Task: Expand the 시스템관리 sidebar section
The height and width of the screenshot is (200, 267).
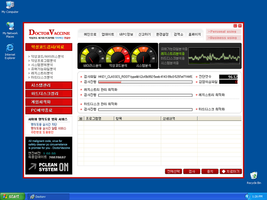Action: [x=48, y=85]
